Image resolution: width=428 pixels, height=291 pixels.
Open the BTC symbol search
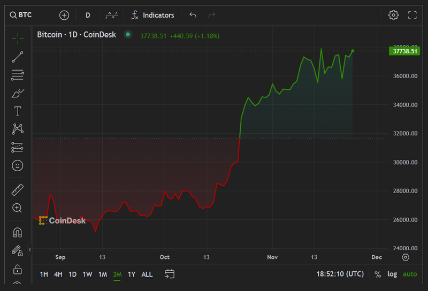tap(21, 15)
